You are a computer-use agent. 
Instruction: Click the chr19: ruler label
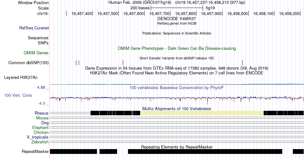tap(43, 13)
